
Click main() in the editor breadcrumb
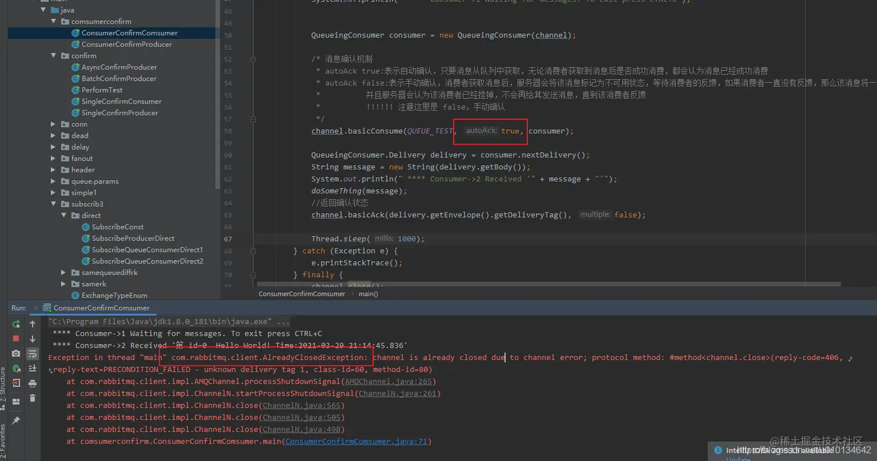(x=368, y=294)
